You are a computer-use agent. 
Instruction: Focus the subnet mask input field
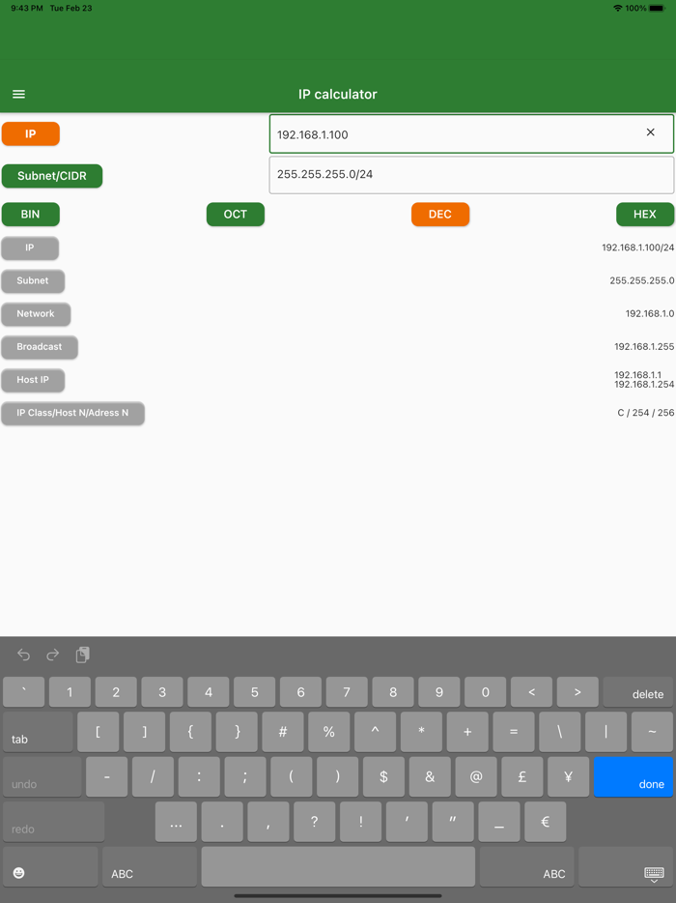pyautogui.click(x=471, y=174)
